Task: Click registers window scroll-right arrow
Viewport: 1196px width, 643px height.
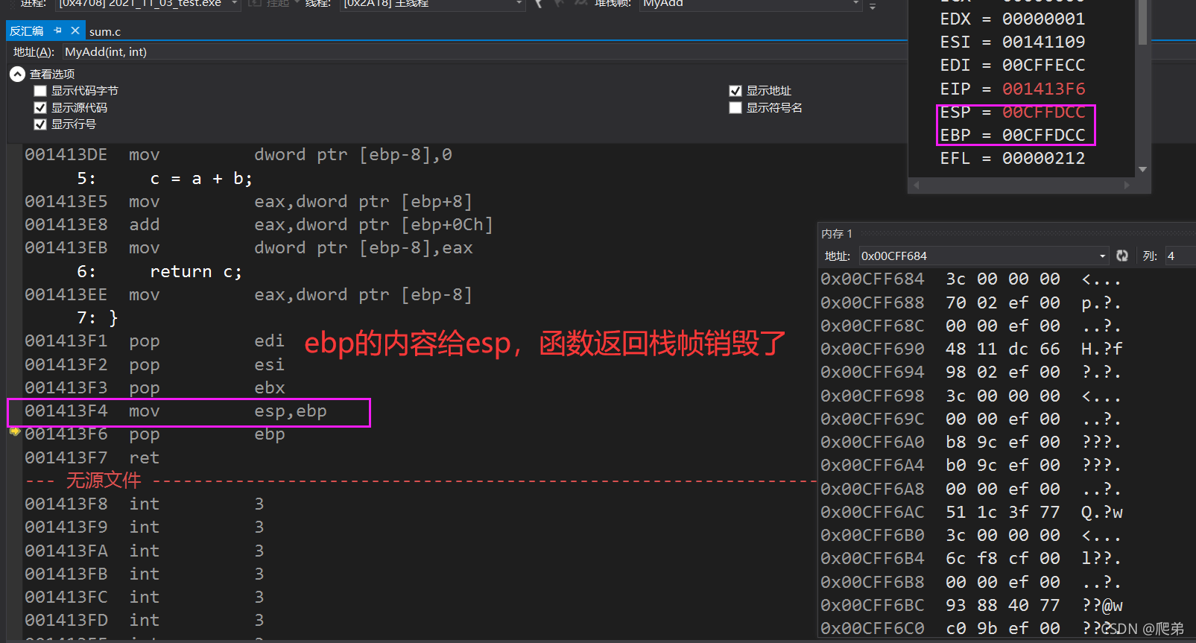Action: (1127, 185)
